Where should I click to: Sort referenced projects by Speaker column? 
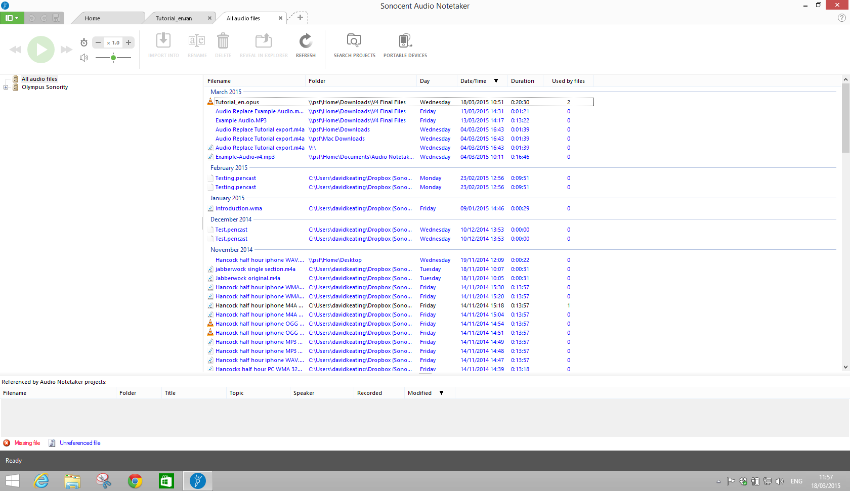(x=322, y=393)
